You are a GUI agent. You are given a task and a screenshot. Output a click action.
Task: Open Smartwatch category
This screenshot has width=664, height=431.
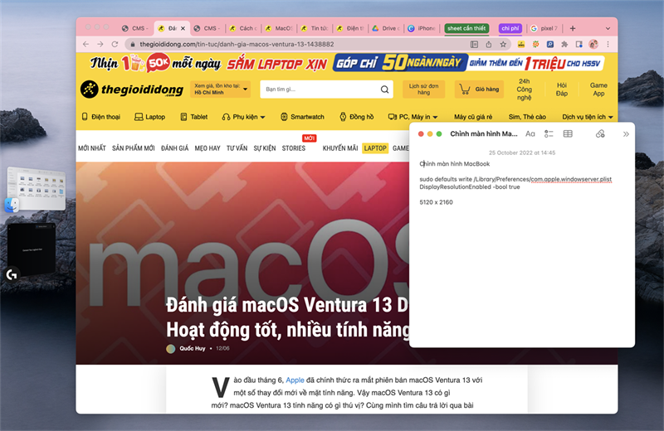pyautogui.click(x=302, y=117)
